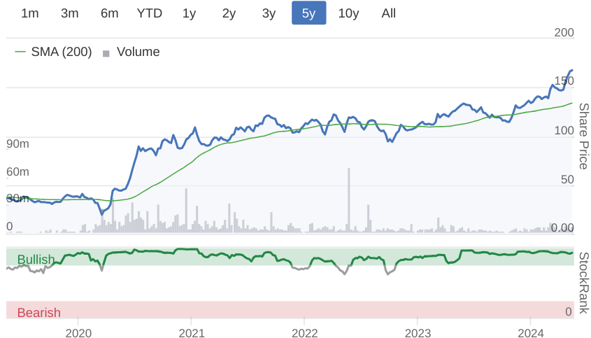Click the grey Volume legend square

click(106, 54)
